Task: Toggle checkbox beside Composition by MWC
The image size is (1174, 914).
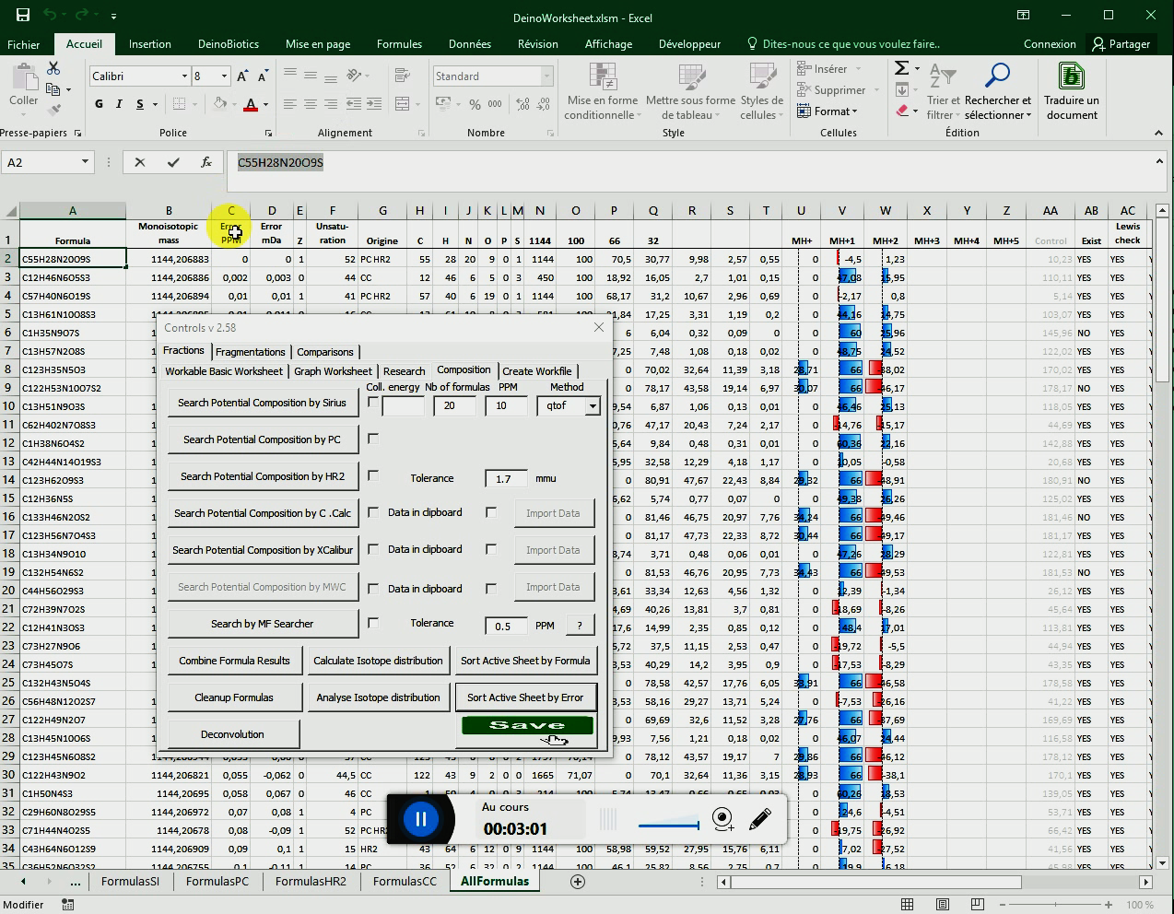Action: [373, 588]
